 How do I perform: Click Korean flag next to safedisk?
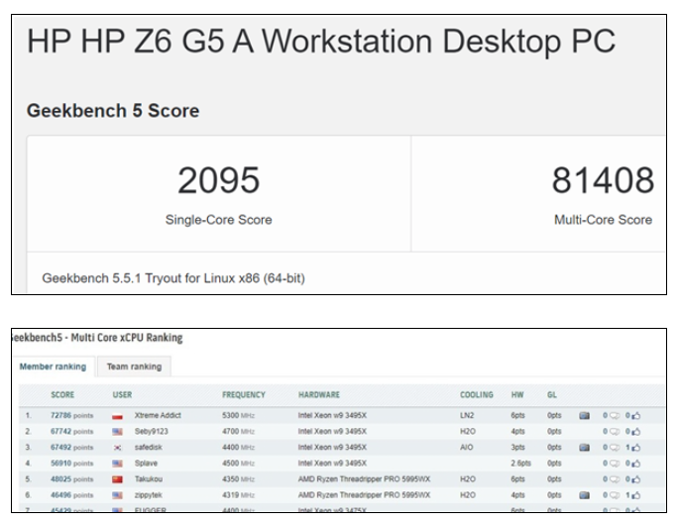click(x=117, y=448)
